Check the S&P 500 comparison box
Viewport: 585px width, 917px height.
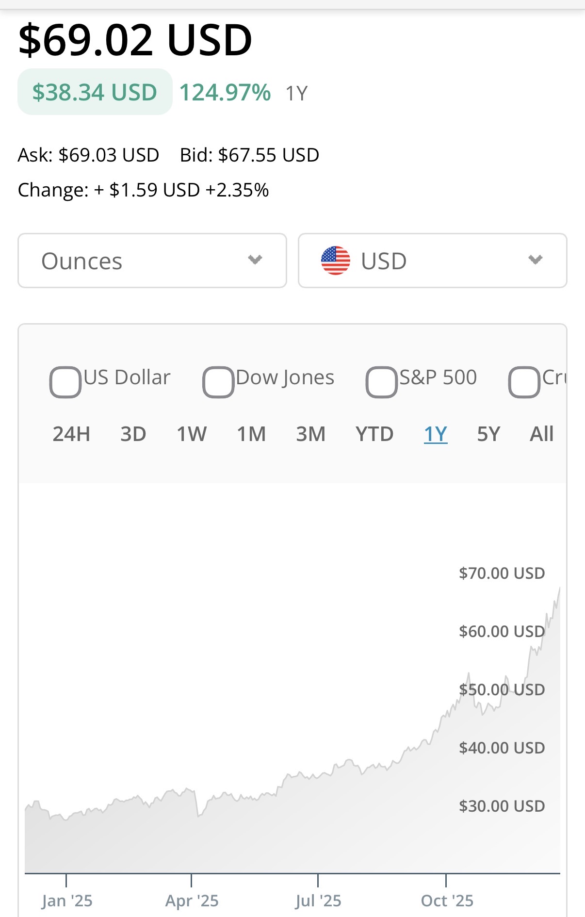click(382, 382)
